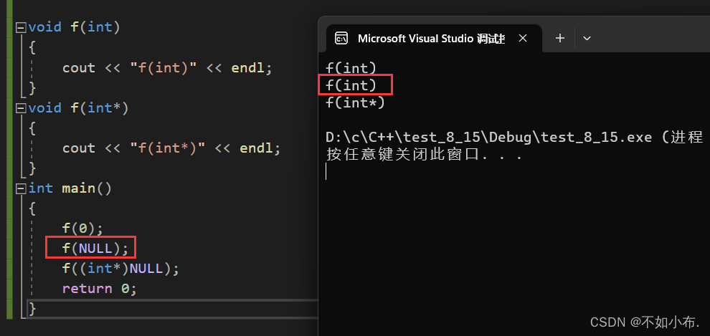Open a new terminal tab with plus button
This screenshot has height=336, width=710.
(x=560, y=38)
